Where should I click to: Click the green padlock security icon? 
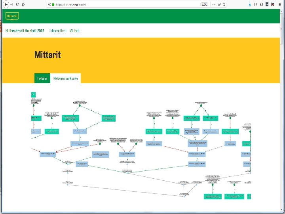click(53, 4)
